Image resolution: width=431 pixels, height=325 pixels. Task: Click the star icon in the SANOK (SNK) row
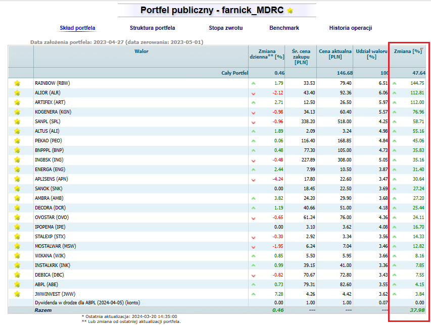click(x=17, y=189)
